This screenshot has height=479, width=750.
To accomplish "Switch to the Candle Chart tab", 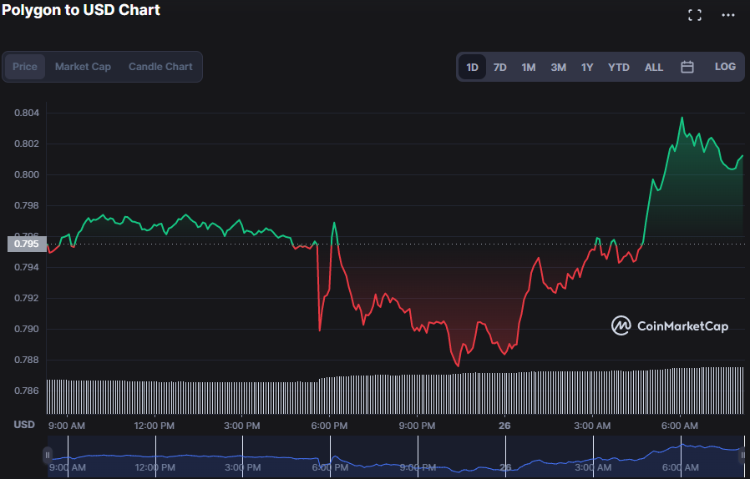I will (x=160, y=67).
